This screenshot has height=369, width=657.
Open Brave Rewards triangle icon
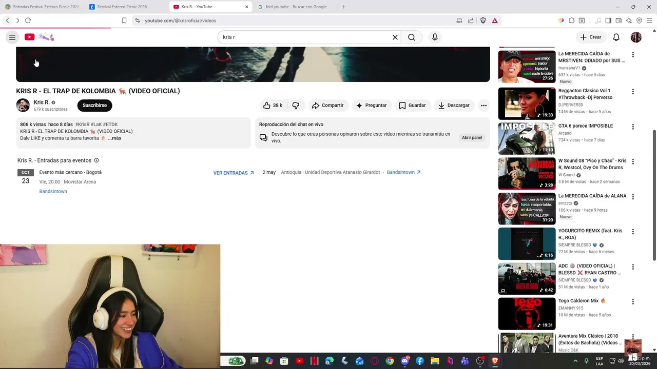pos(495,20)
